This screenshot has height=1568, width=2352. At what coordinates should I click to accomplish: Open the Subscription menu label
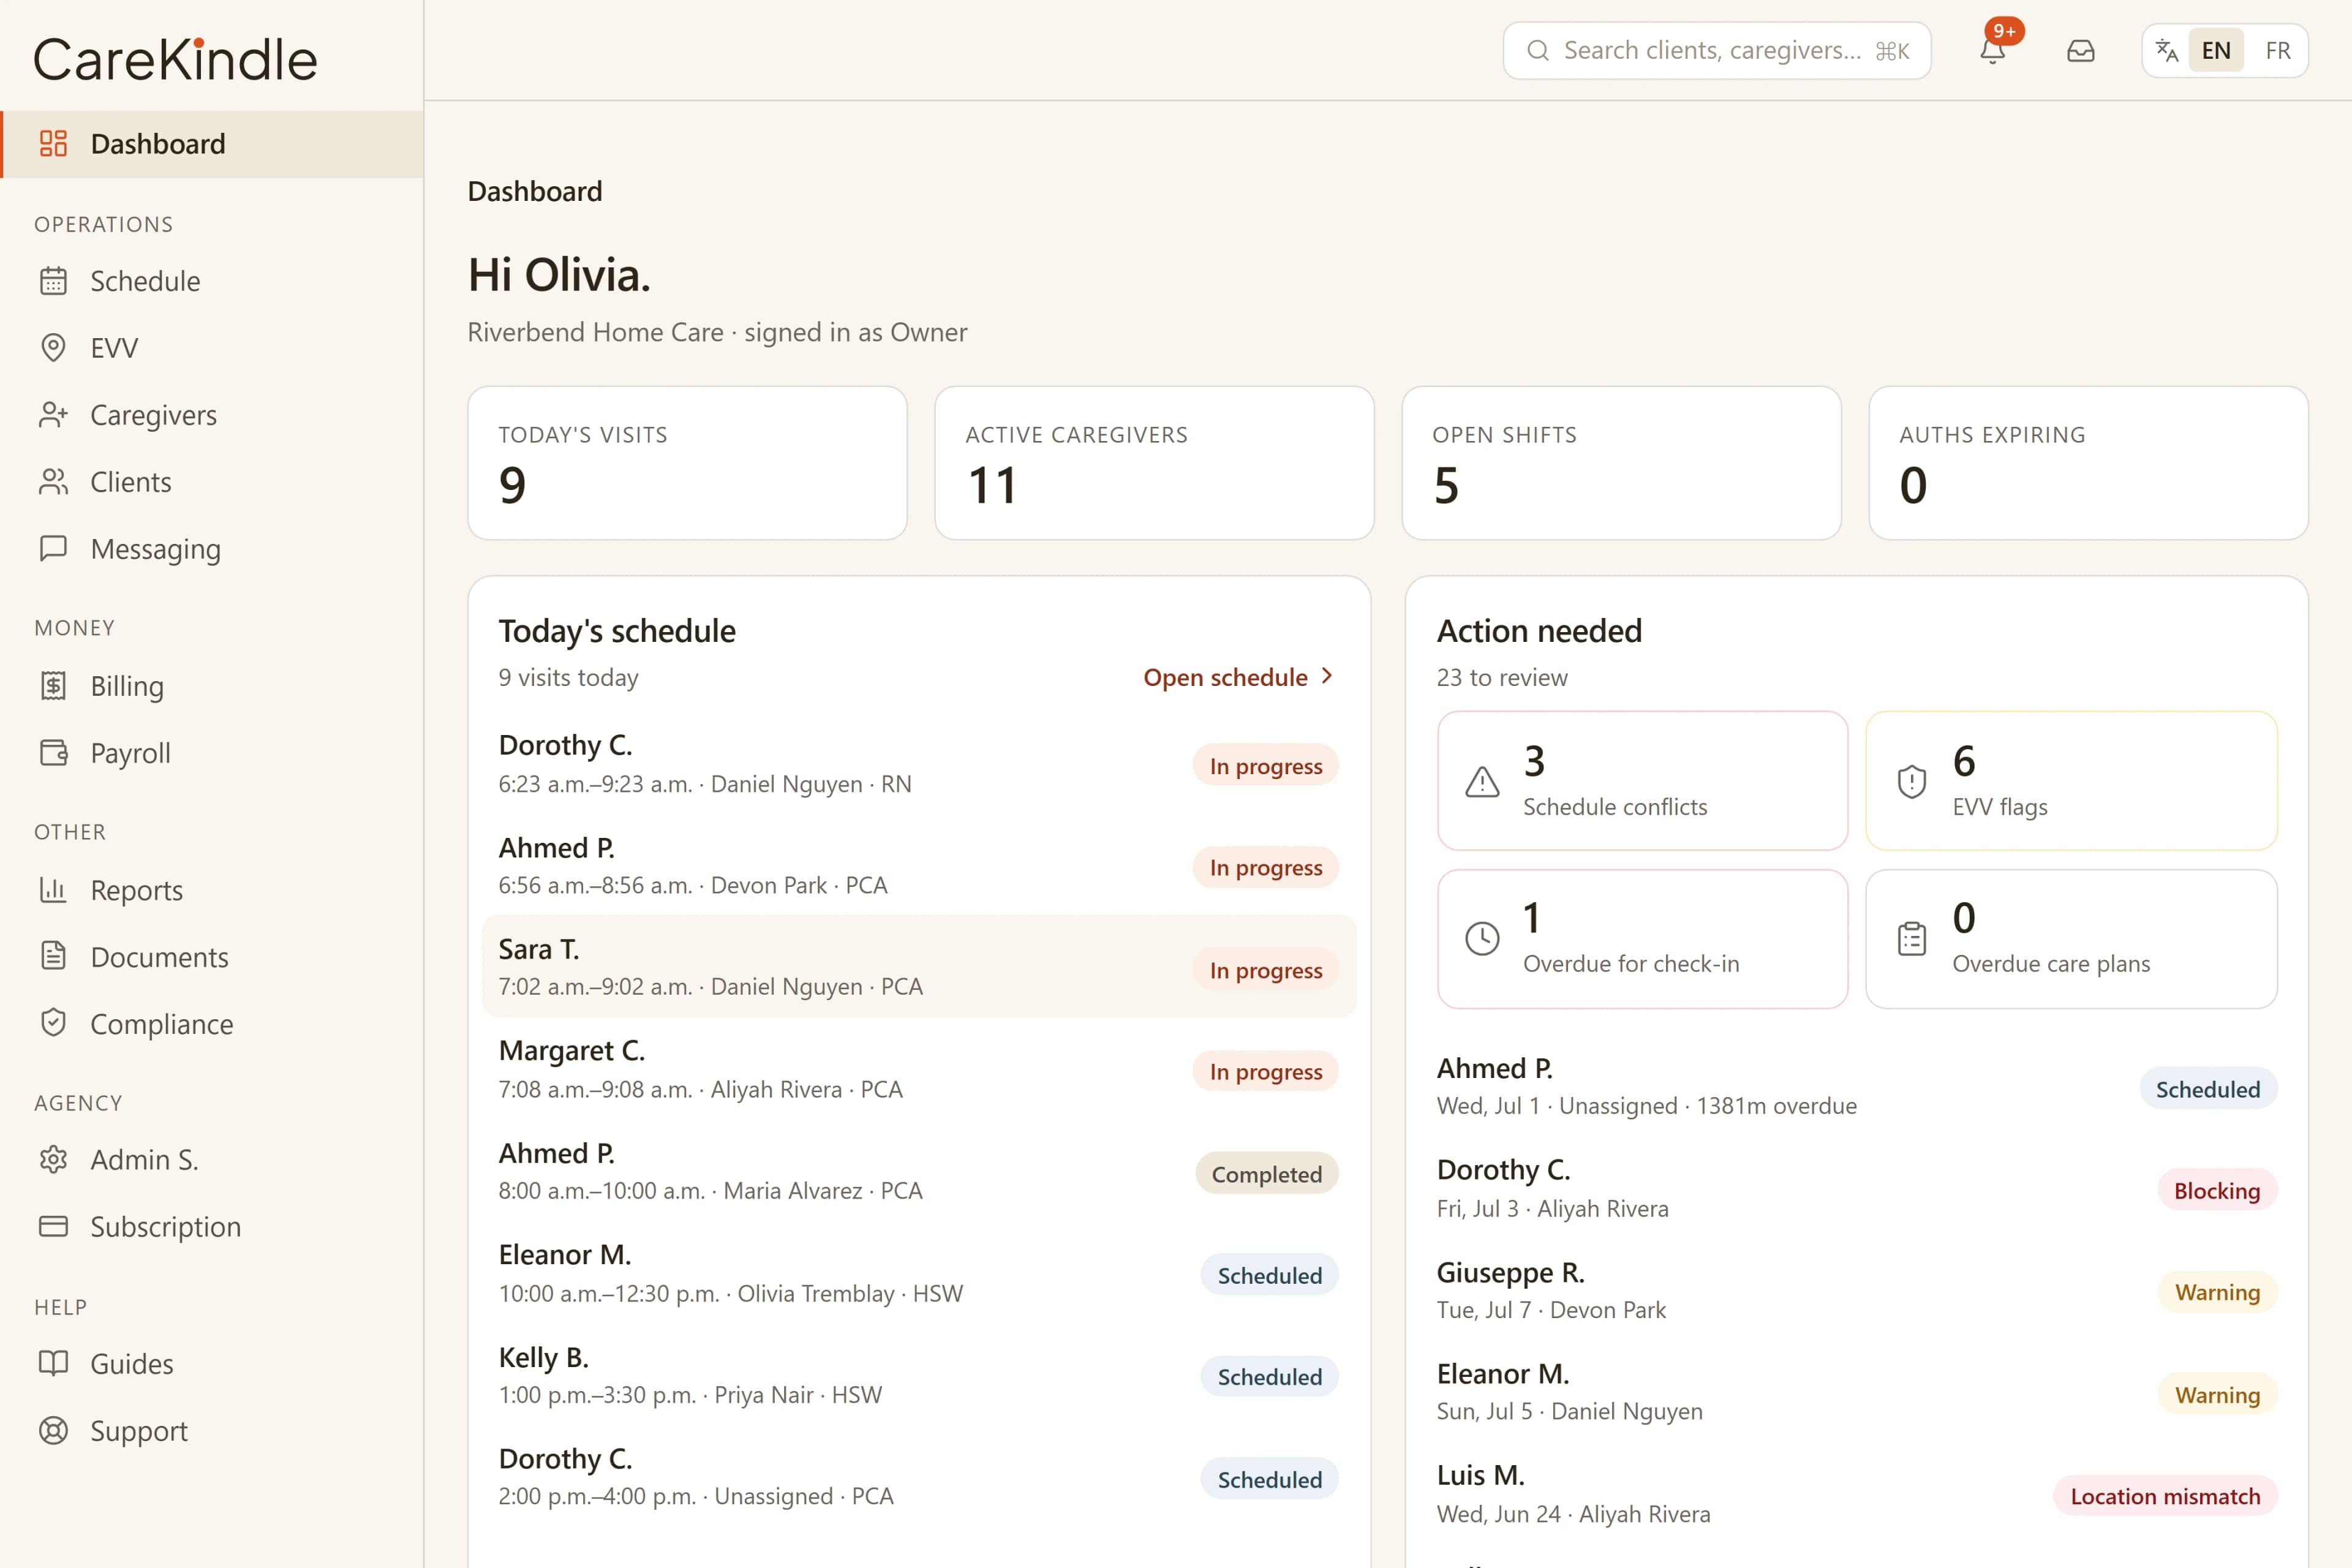[165, 1227]
